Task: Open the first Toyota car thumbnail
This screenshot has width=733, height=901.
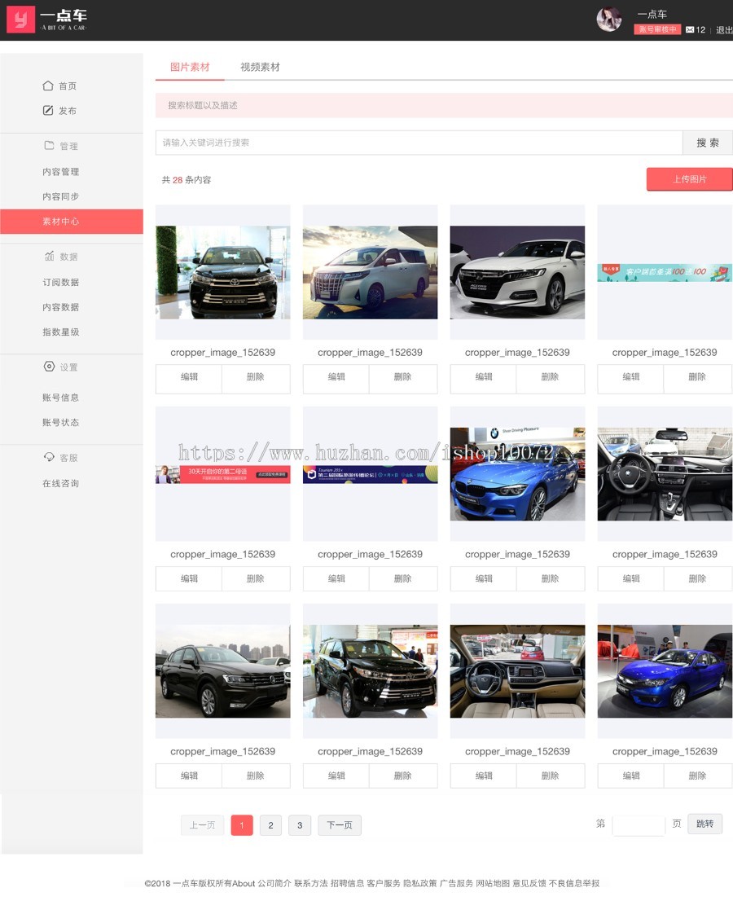Action: [222, 272]
